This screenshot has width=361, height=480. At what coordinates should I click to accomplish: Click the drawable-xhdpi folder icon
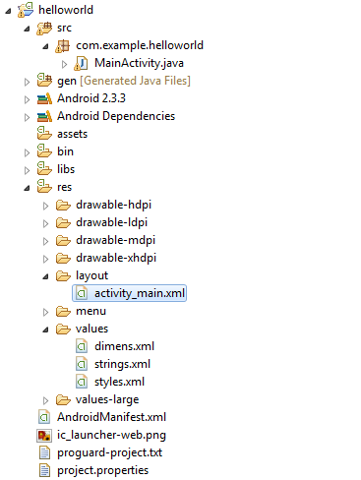tap(63, 259)
